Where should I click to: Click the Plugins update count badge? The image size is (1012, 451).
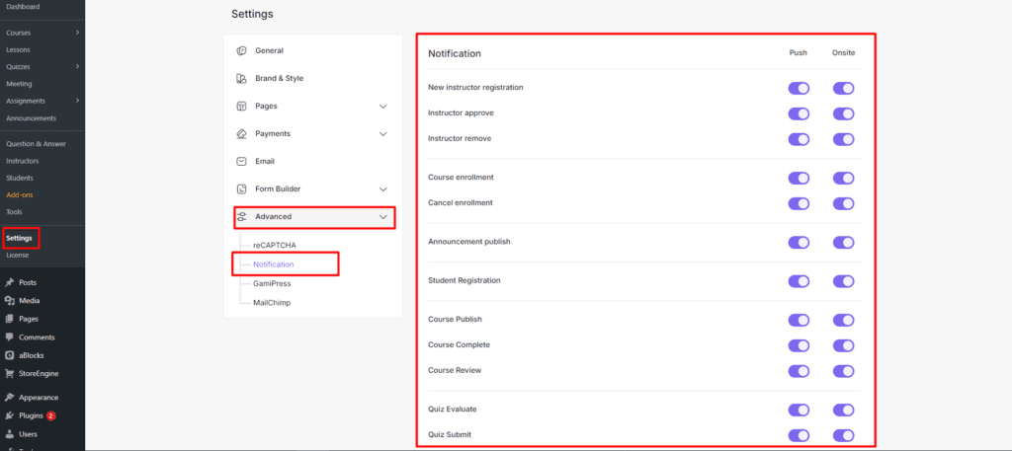point(51,415)
